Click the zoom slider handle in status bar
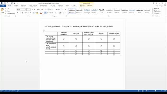The height and width of the screenshot is (94, 167). [x=156, y=91]
